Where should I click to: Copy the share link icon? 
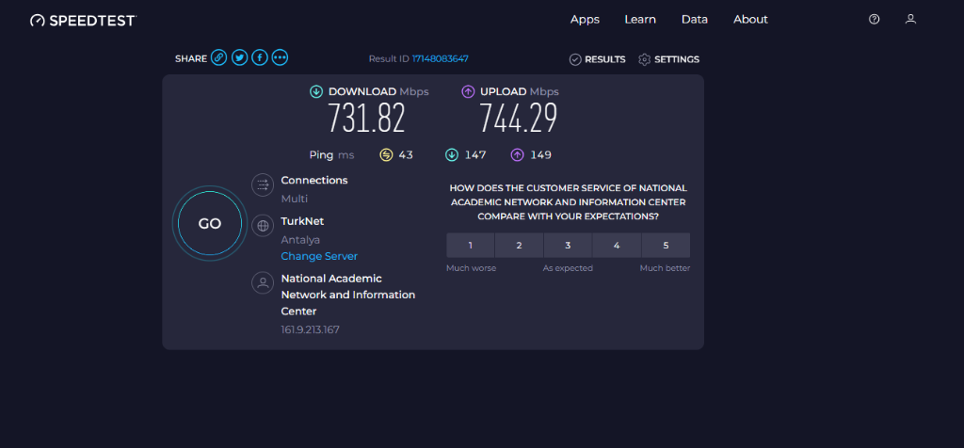click(x=218, y=57)
